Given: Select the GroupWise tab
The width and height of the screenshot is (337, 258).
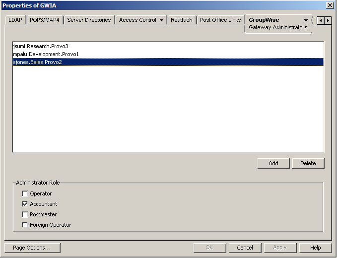Looking at the screenshot, I should click(x=277, y=24).
